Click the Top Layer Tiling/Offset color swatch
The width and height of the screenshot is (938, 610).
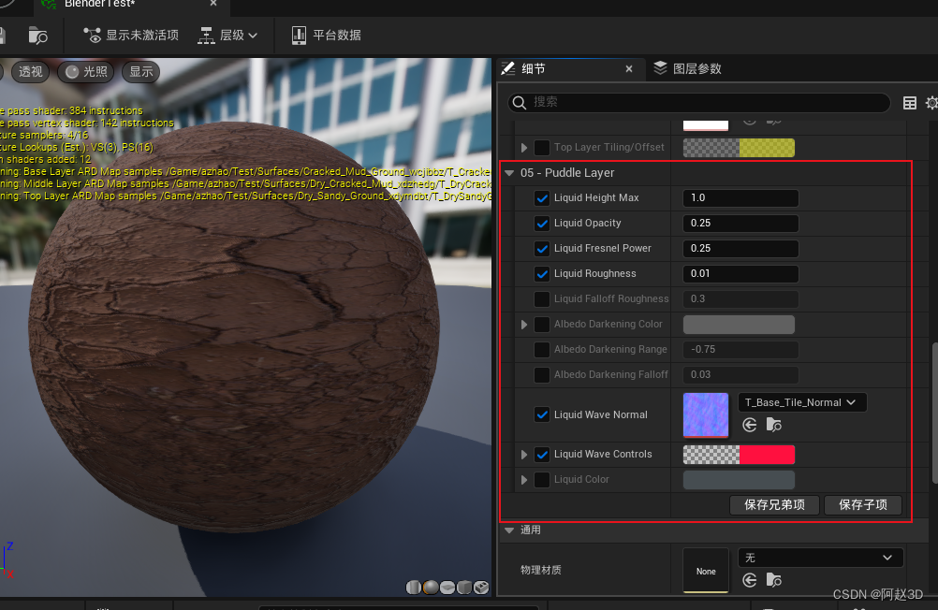pos(739,148)
